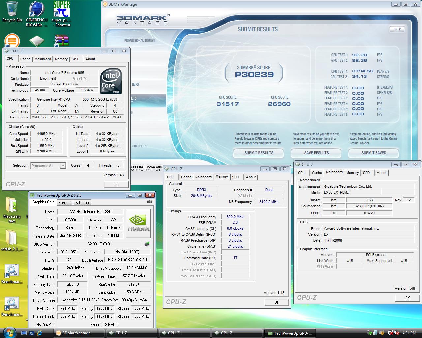
Task: Open About tab in Mainboard CPU-Z window
Action: pyautogui.click(x=382, y=173)
